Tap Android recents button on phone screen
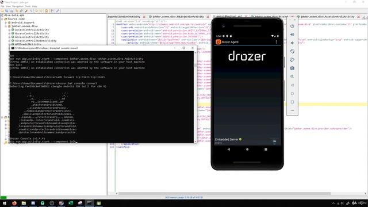Image resolution: width=368 pixels, height=207 pixels. [266, 149]
